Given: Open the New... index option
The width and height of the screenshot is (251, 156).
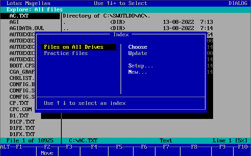Looking at the screenshot, I should 138,72.
